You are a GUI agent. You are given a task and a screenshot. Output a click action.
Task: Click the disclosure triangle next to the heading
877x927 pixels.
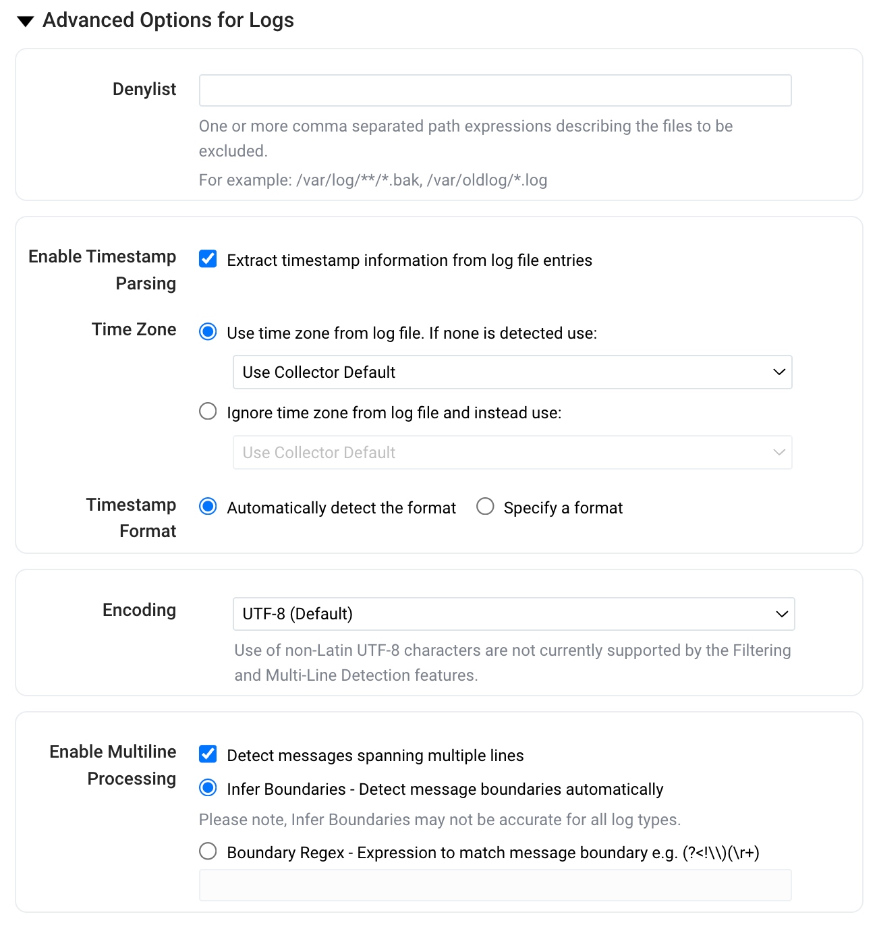(x=24, y=20)
